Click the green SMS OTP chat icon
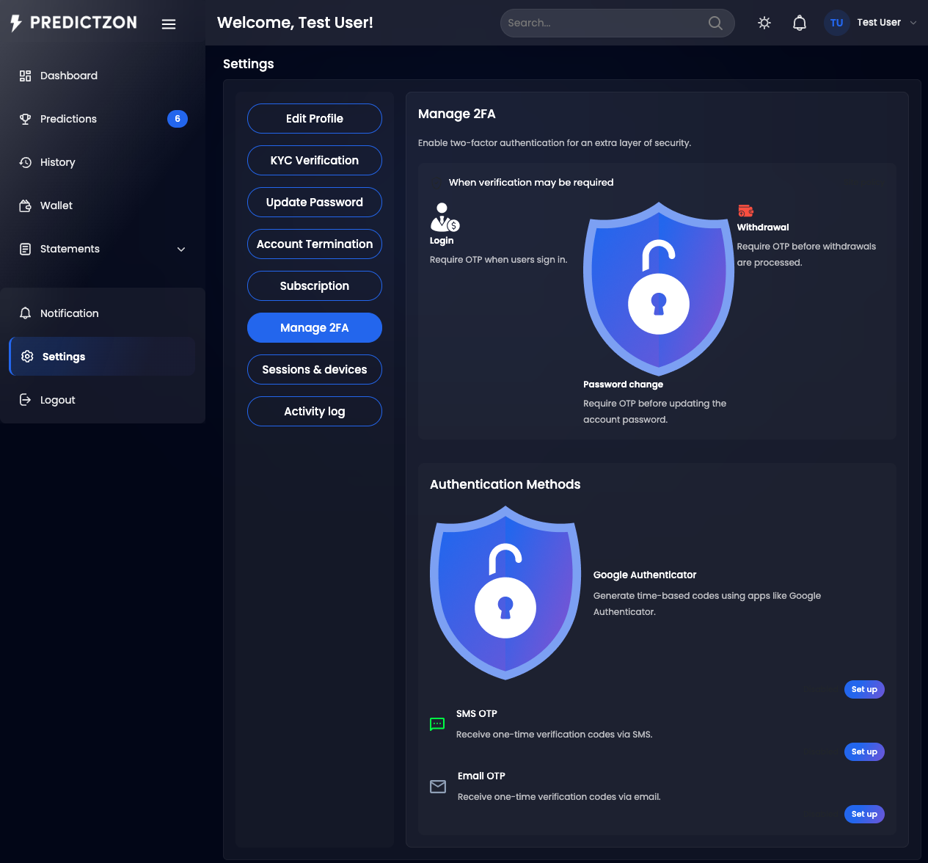The image size is (928, 863). pos(437,724)
